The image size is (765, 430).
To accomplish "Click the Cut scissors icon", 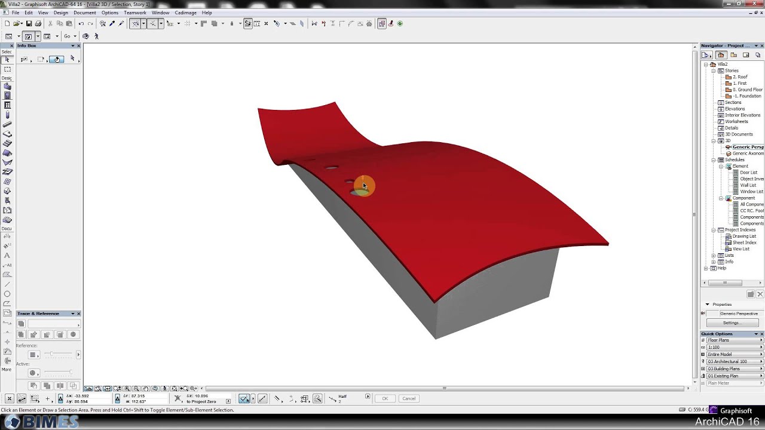I will tap(50, 24).
